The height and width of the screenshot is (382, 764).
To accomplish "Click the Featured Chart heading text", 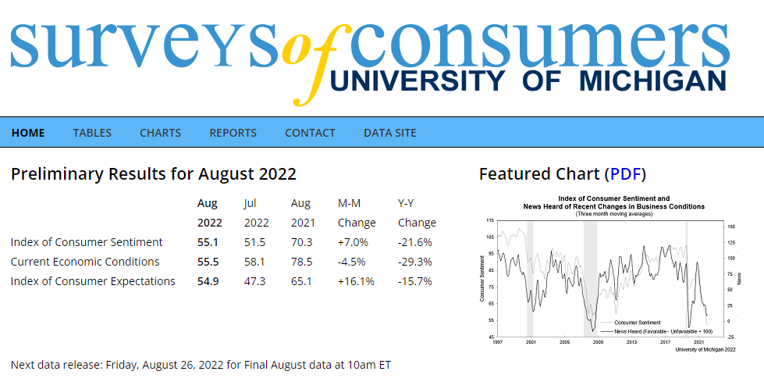I will coord(539,174).
